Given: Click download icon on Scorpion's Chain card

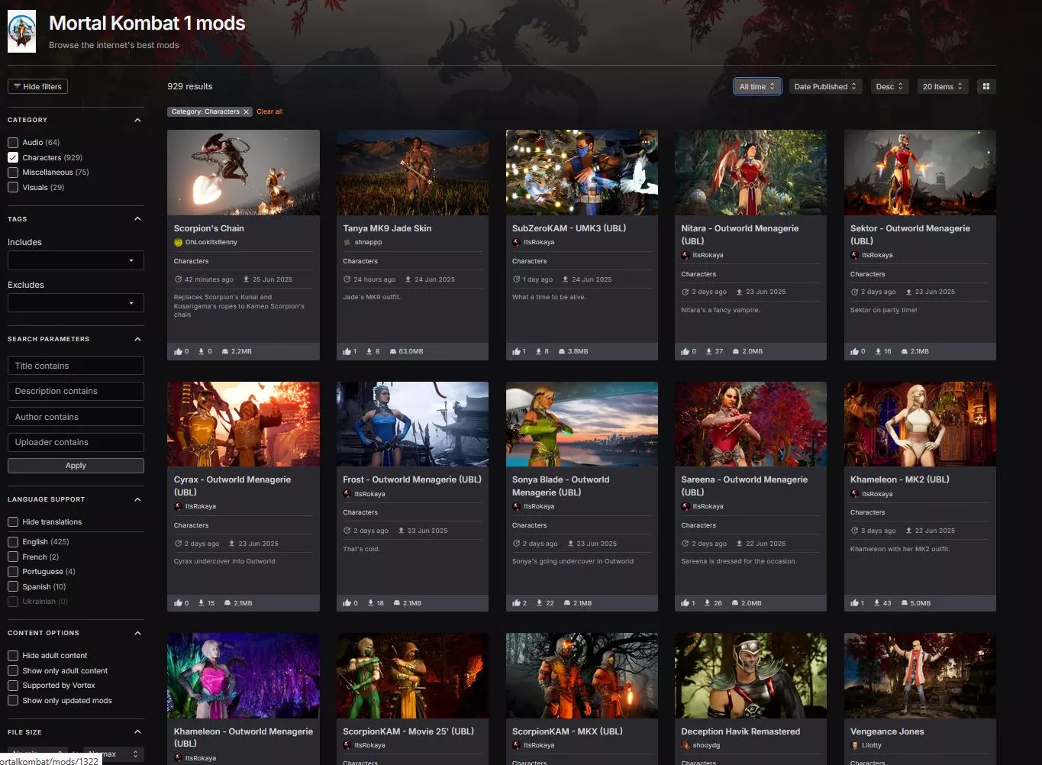Looking at the screenshot, I should (x=201, y=352).
